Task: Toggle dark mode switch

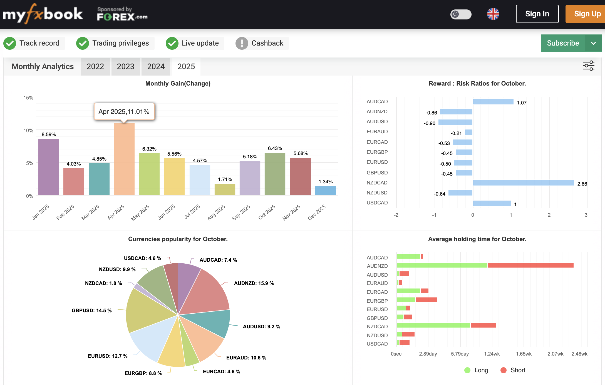Action: (460, 14)
